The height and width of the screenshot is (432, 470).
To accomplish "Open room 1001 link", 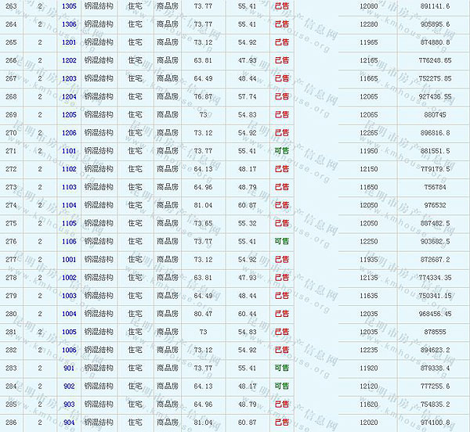I will pos(69,259).
